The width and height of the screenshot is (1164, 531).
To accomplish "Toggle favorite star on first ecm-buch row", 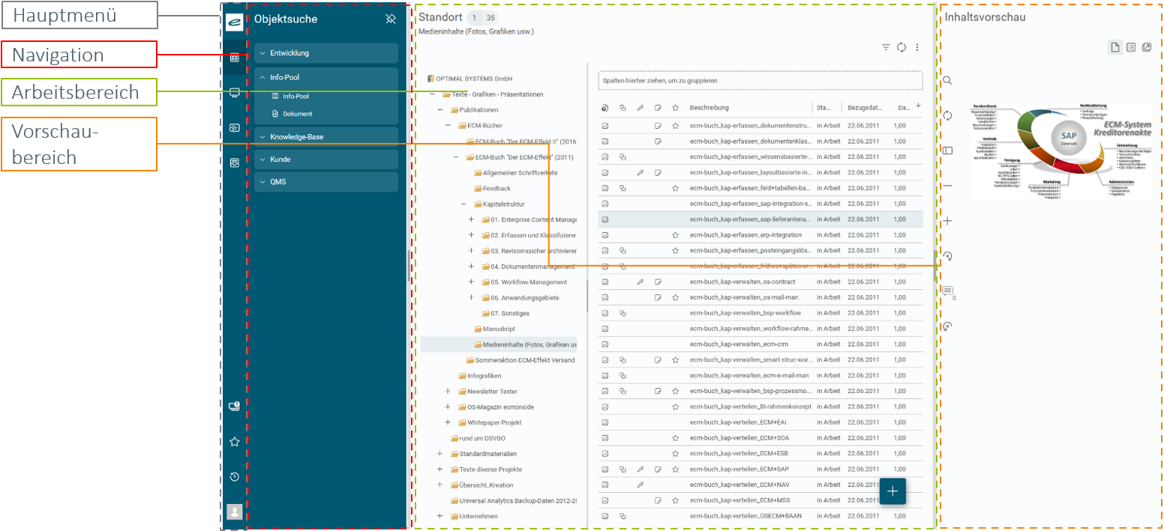I will 675,126.
